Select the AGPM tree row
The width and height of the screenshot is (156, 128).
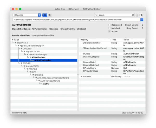click(44, 84)
